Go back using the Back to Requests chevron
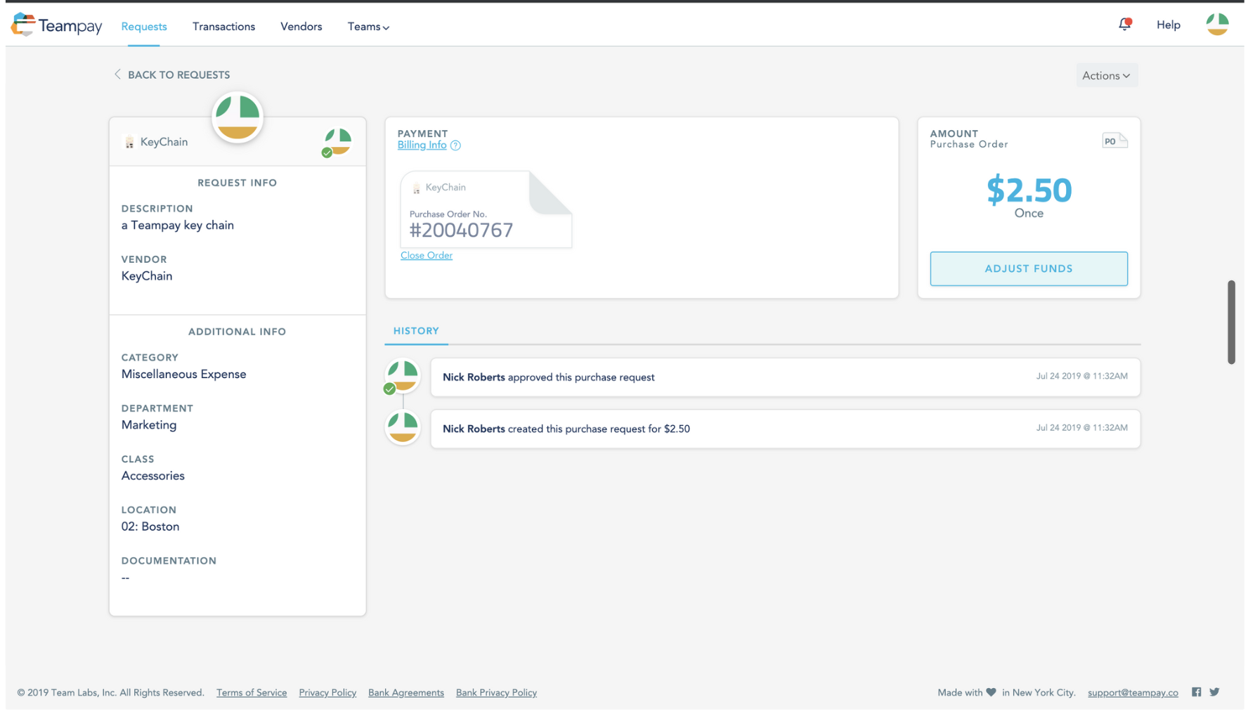 pos(117,74)
